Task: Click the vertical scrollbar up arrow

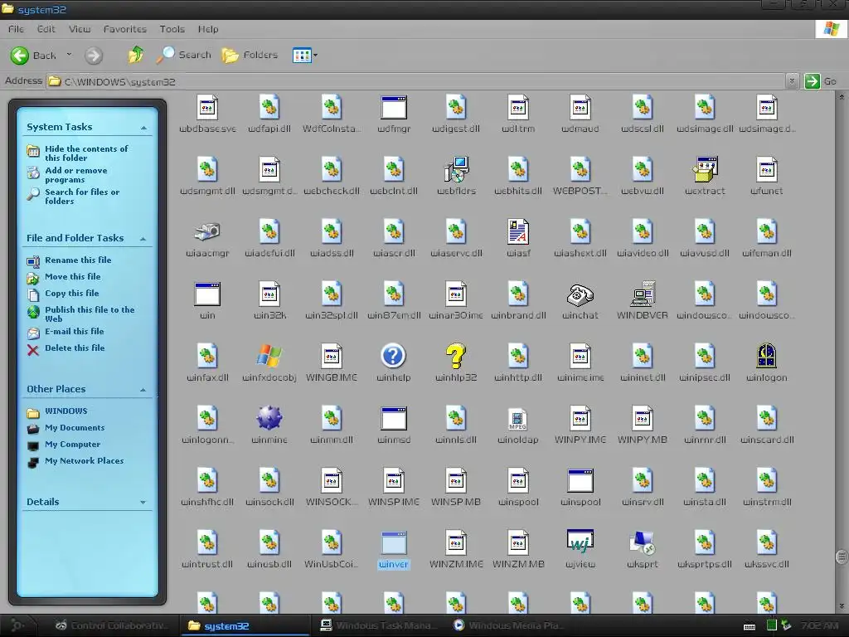Action: coord(842,97)
